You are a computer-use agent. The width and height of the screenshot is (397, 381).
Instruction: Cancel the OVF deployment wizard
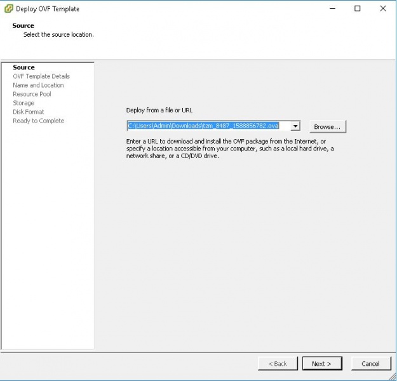(370, 364)
